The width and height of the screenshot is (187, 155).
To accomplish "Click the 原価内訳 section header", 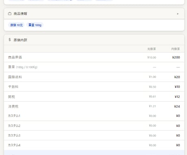I will tap(94, 40).
